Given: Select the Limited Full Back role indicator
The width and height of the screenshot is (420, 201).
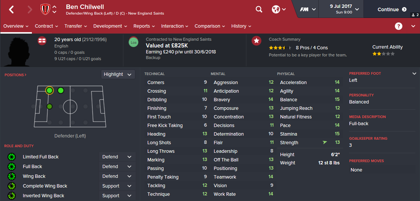Looking at the screenshot, I should 11,157.
